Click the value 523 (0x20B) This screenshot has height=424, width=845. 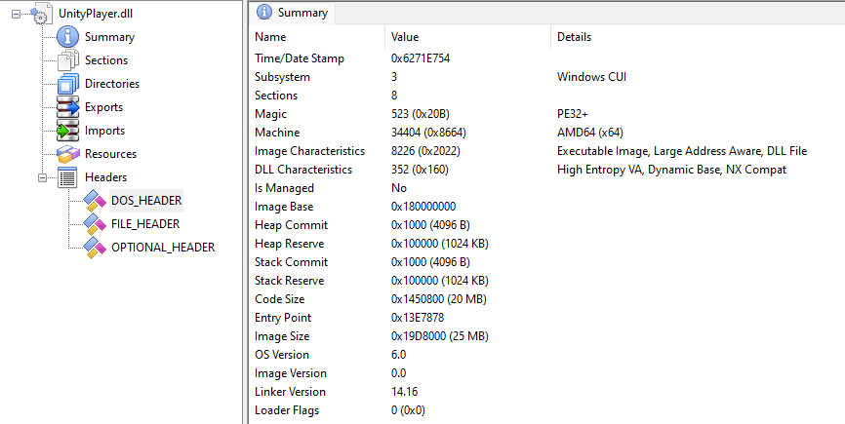421,114
